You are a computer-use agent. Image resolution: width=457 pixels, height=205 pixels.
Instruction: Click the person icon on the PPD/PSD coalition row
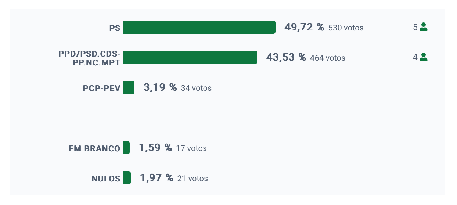[x=424, y=57]
